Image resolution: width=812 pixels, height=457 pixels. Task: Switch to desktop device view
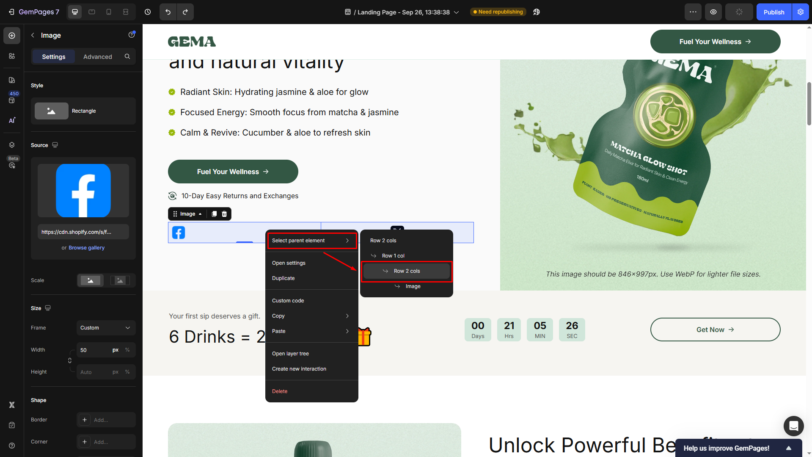pos(75,12)
